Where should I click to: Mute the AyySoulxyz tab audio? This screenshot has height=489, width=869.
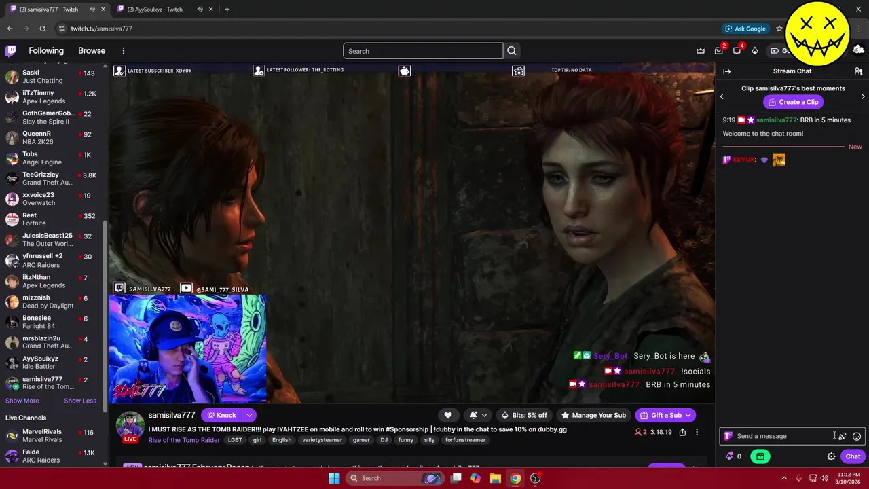tap(200, 10)
